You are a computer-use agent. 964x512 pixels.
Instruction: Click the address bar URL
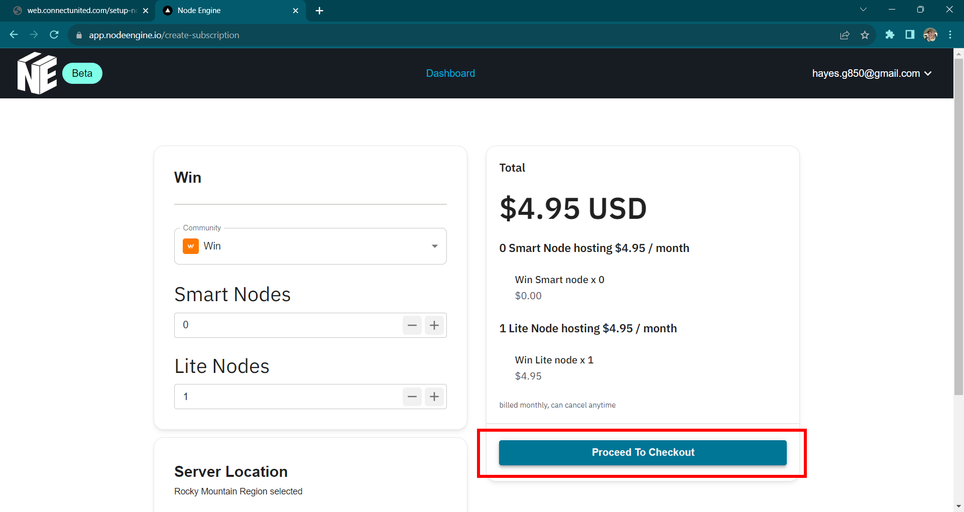164,35
